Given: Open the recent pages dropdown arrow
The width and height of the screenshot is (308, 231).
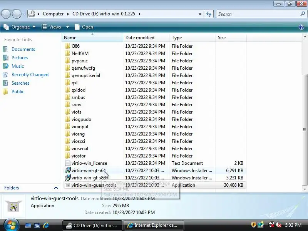Looking at the screenshot, I should tap(24, 14).
